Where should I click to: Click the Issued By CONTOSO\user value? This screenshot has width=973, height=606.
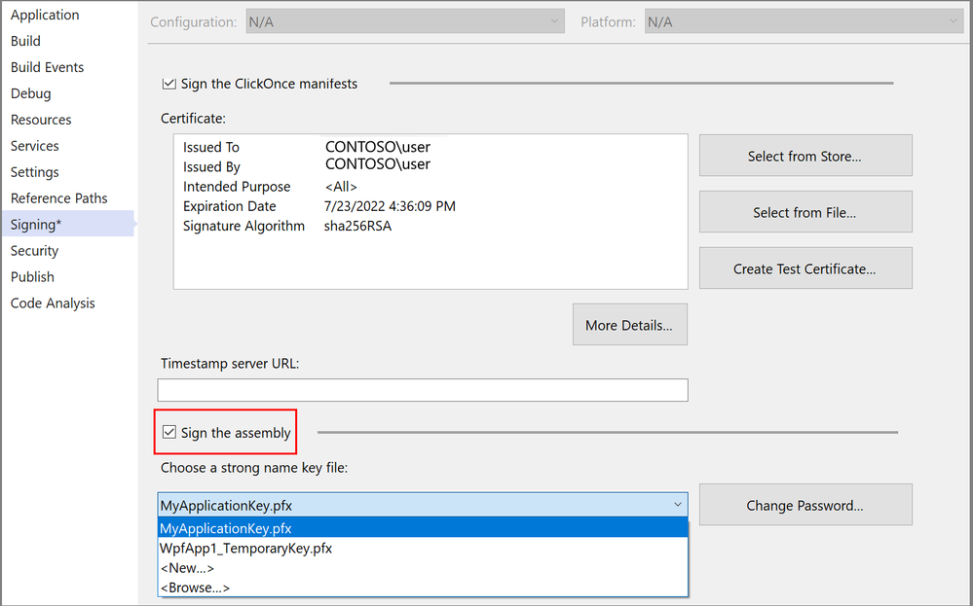click(x=377, y=164)
